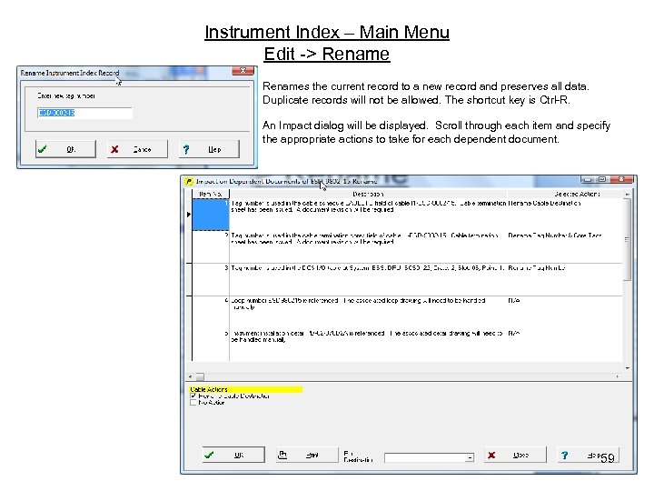Click the vertical scrollbar thumb in Impact list
The image size is (654, 491).
click(x=627, y=239)
